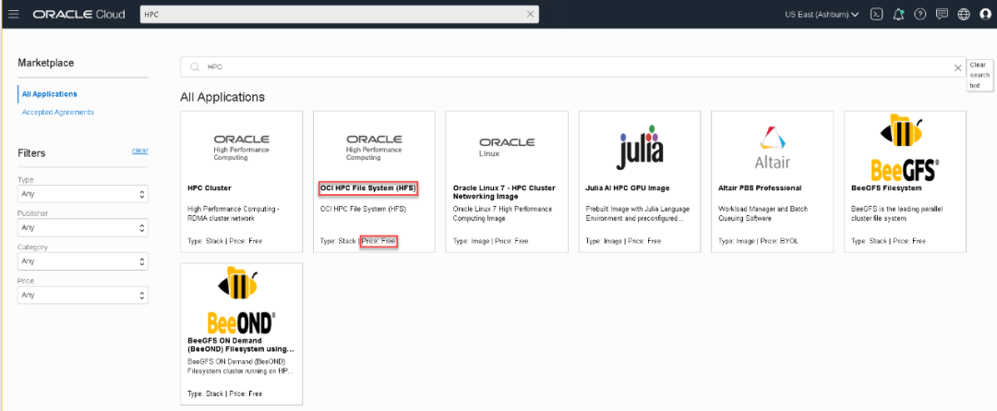
Task: Click the OCI HPC File System logo
Action: [x=374, y=147]
